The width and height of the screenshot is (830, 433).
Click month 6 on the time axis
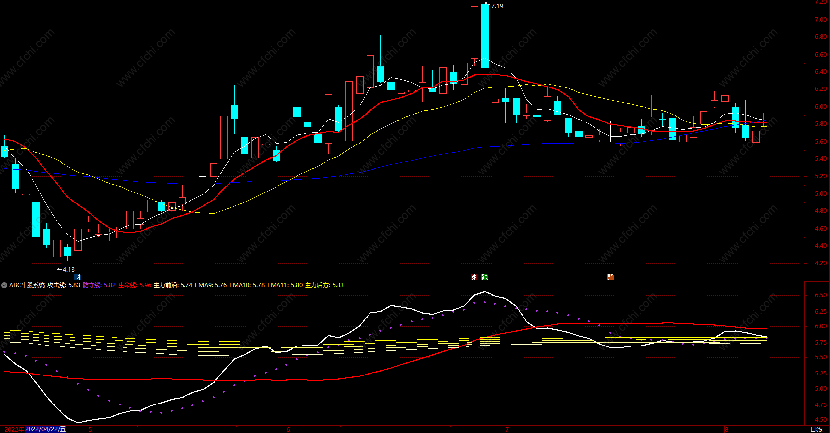coord(288,429)
